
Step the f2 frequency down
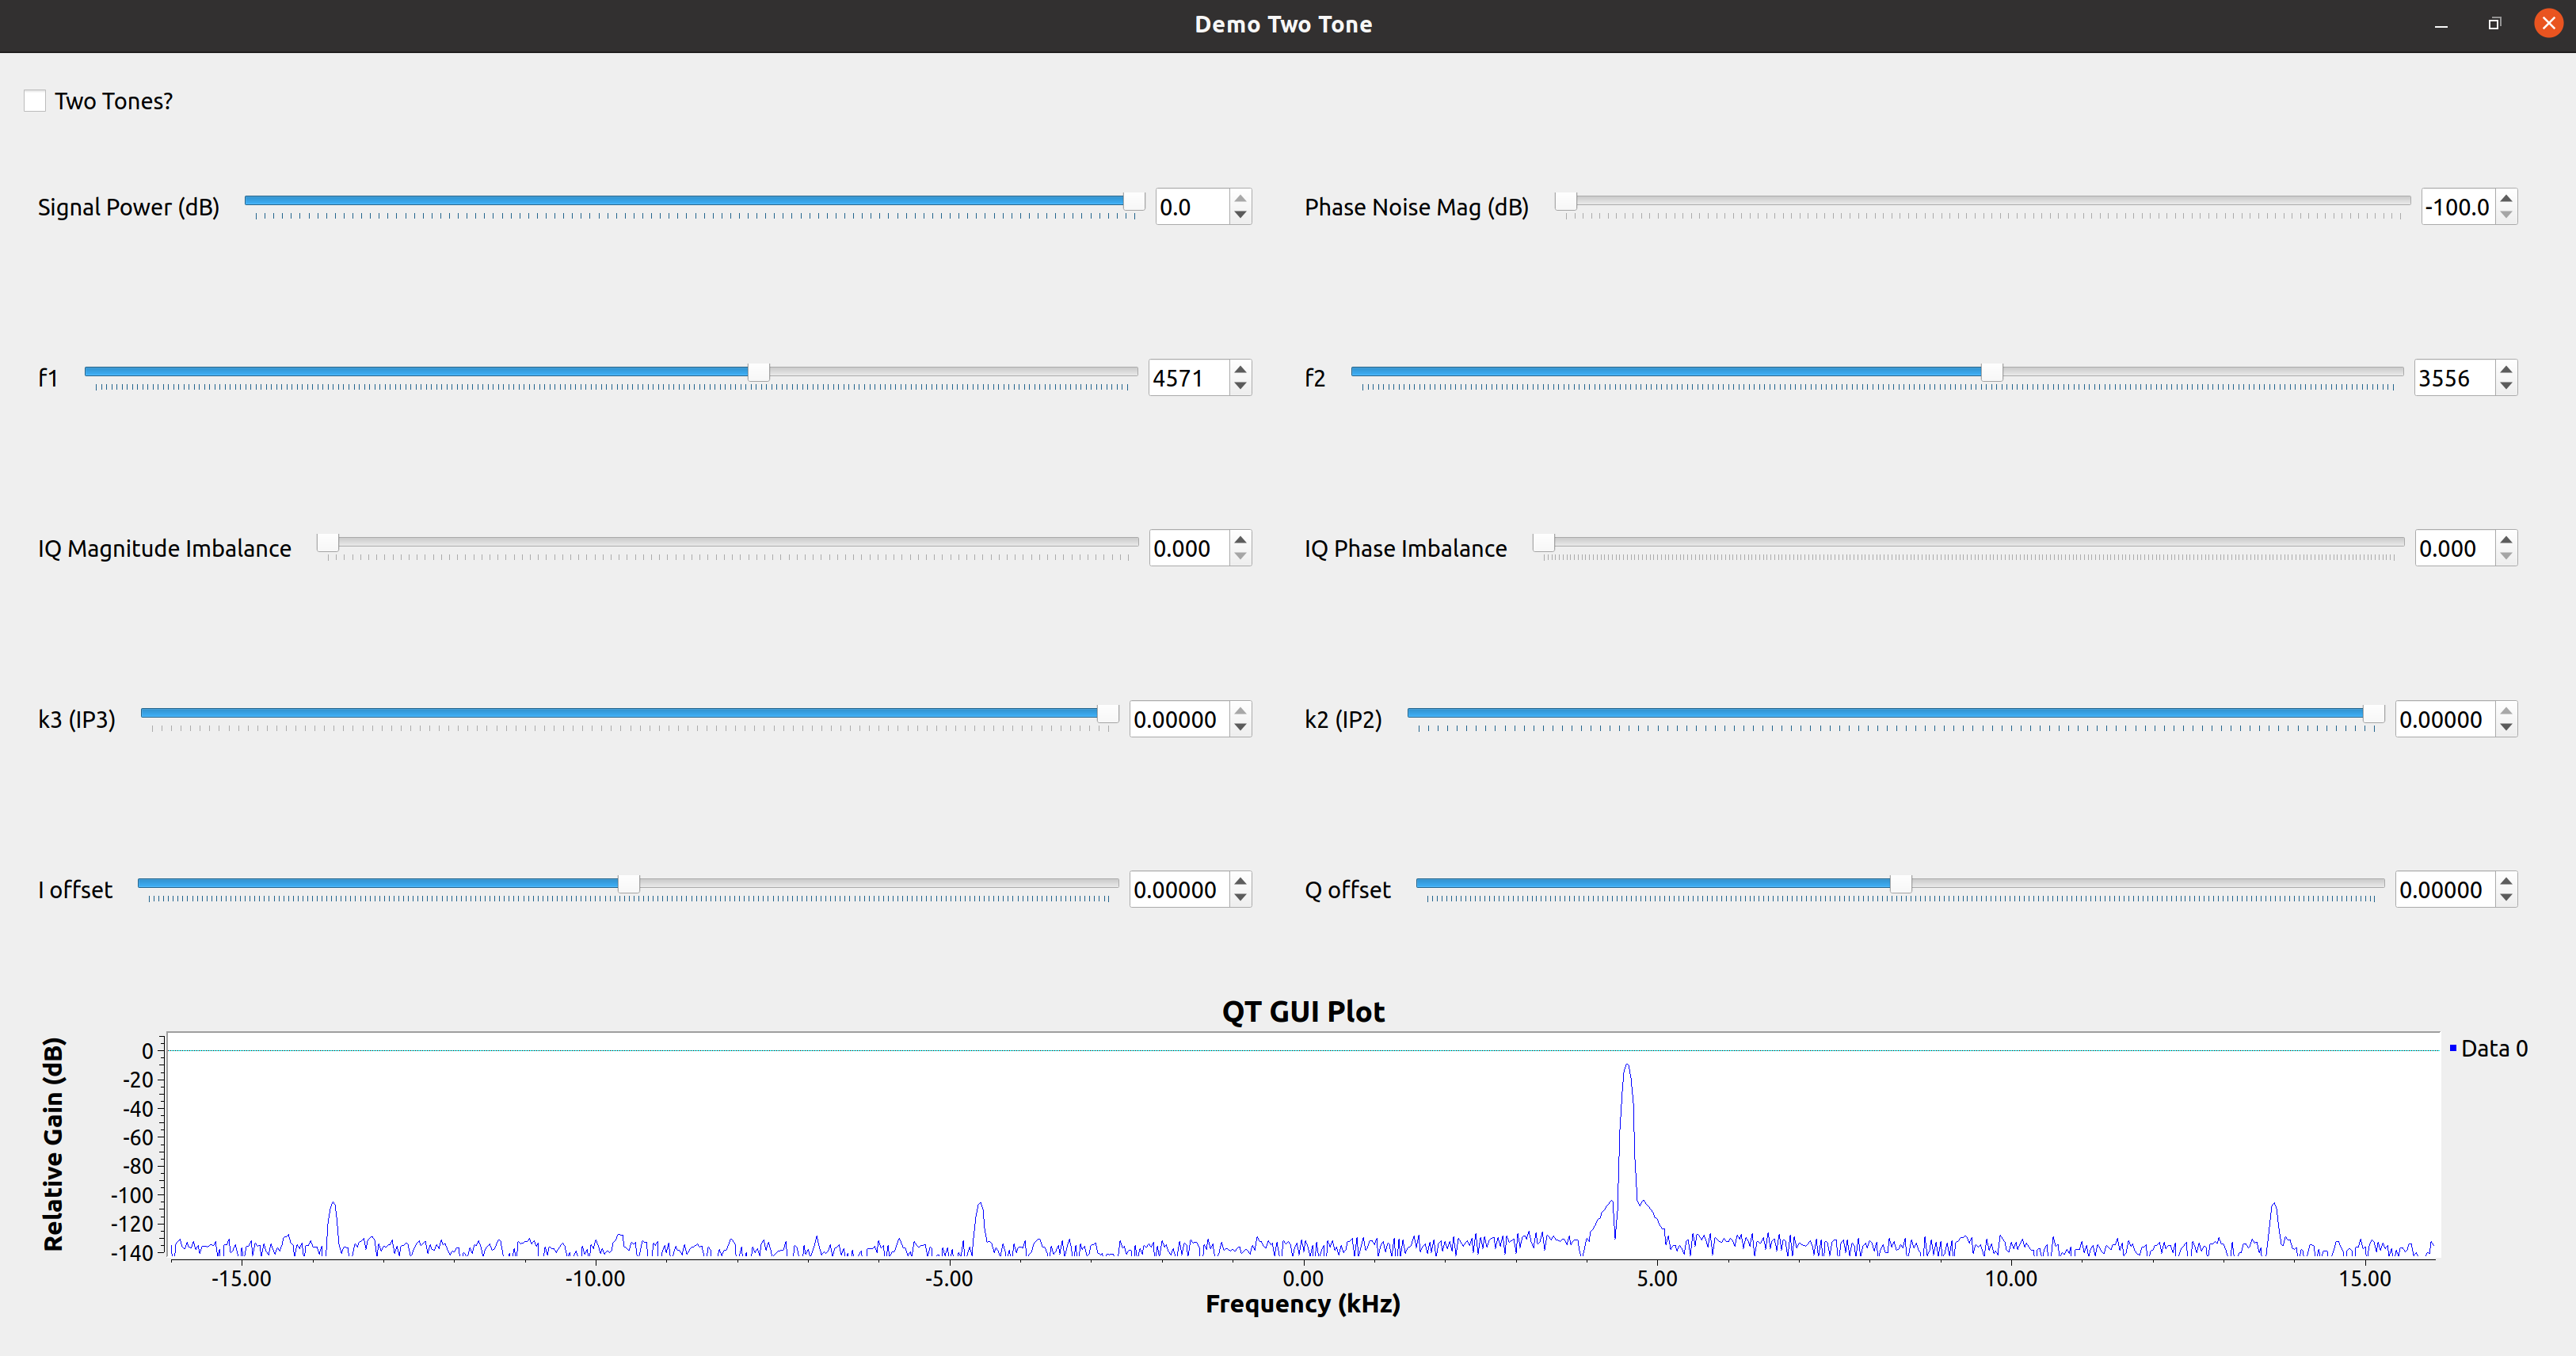[2506, 387]
